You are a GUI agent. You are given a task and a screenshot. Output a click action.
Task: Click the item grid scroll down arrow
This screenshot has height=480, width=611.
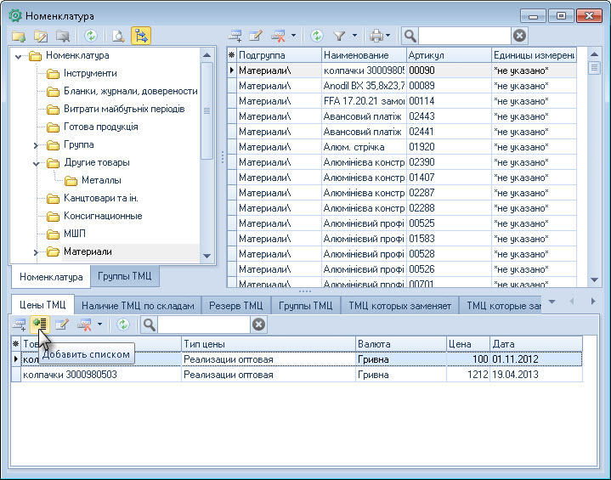click(594, 280)
